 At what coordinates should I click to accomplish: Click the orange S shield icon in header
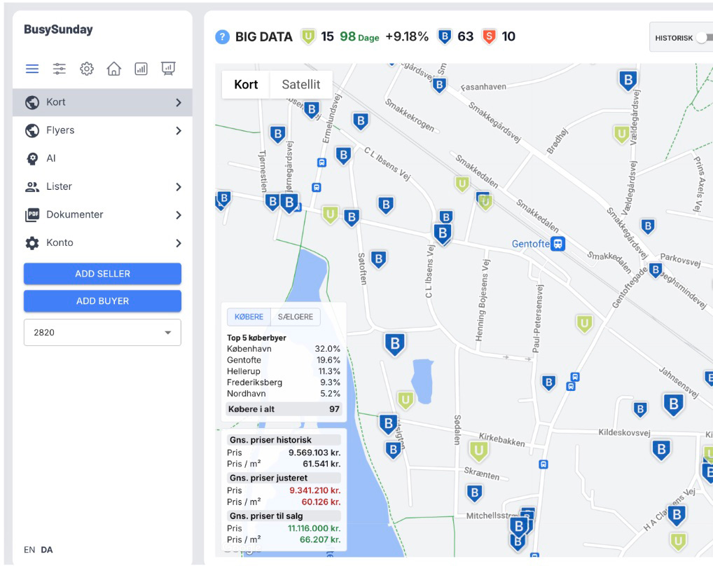click(x=489, y=37)
